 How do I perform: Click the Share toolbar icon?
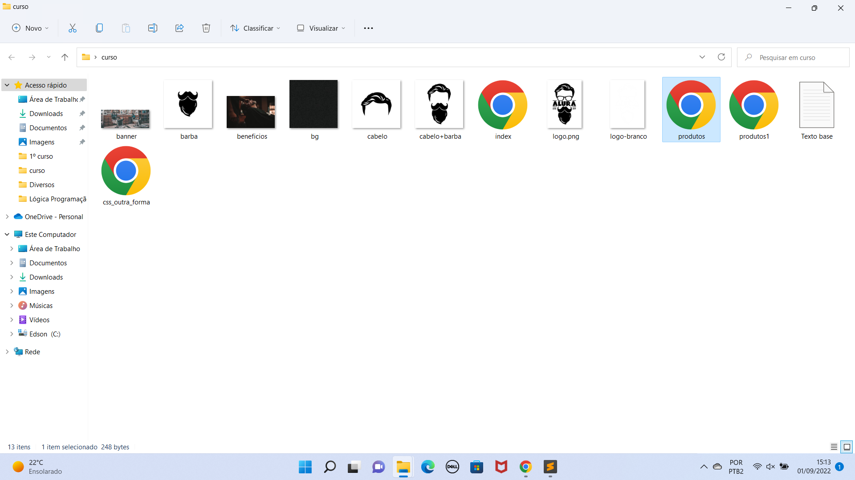(179, 28)
